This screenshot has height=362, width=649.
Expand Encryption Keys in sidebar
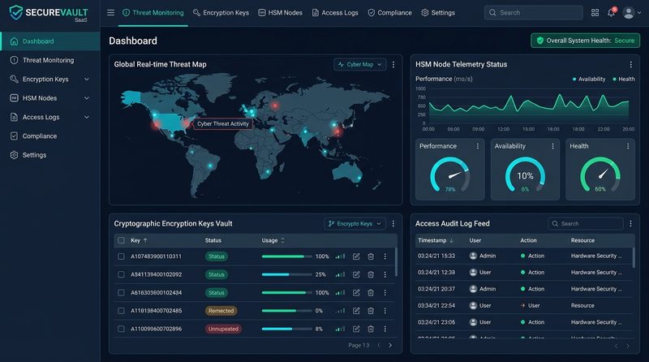[x=87, y=79]
